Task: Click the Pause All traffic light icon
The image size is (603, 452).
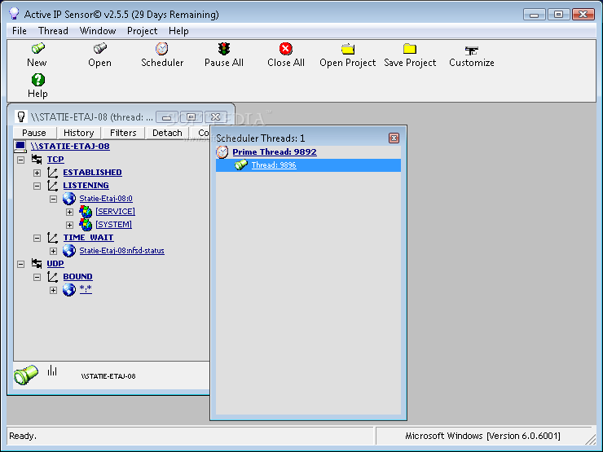Action: [224, 48]
